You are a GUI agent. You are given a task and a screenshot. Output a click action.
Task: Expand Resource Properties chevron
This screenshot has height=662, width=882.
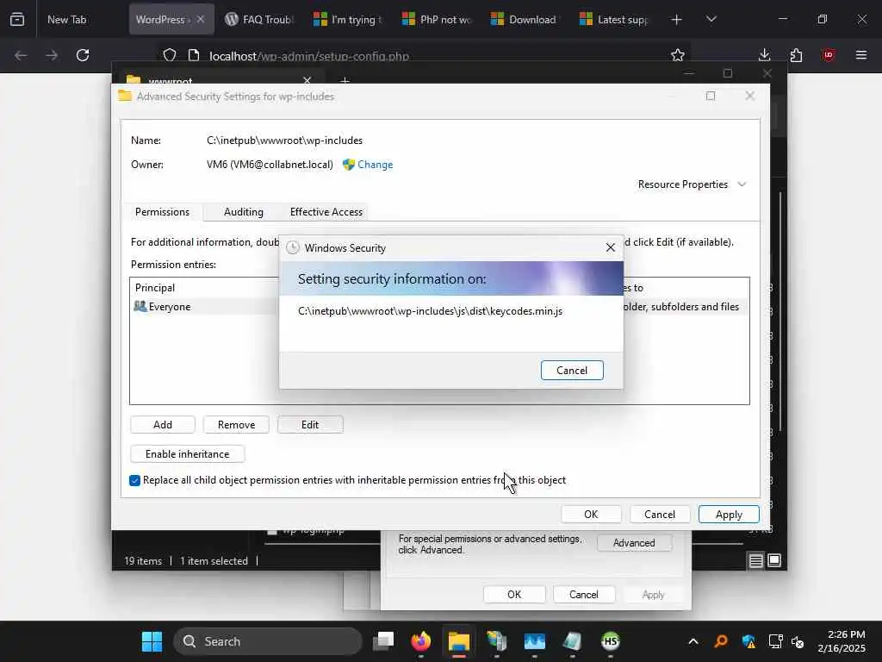742,184
